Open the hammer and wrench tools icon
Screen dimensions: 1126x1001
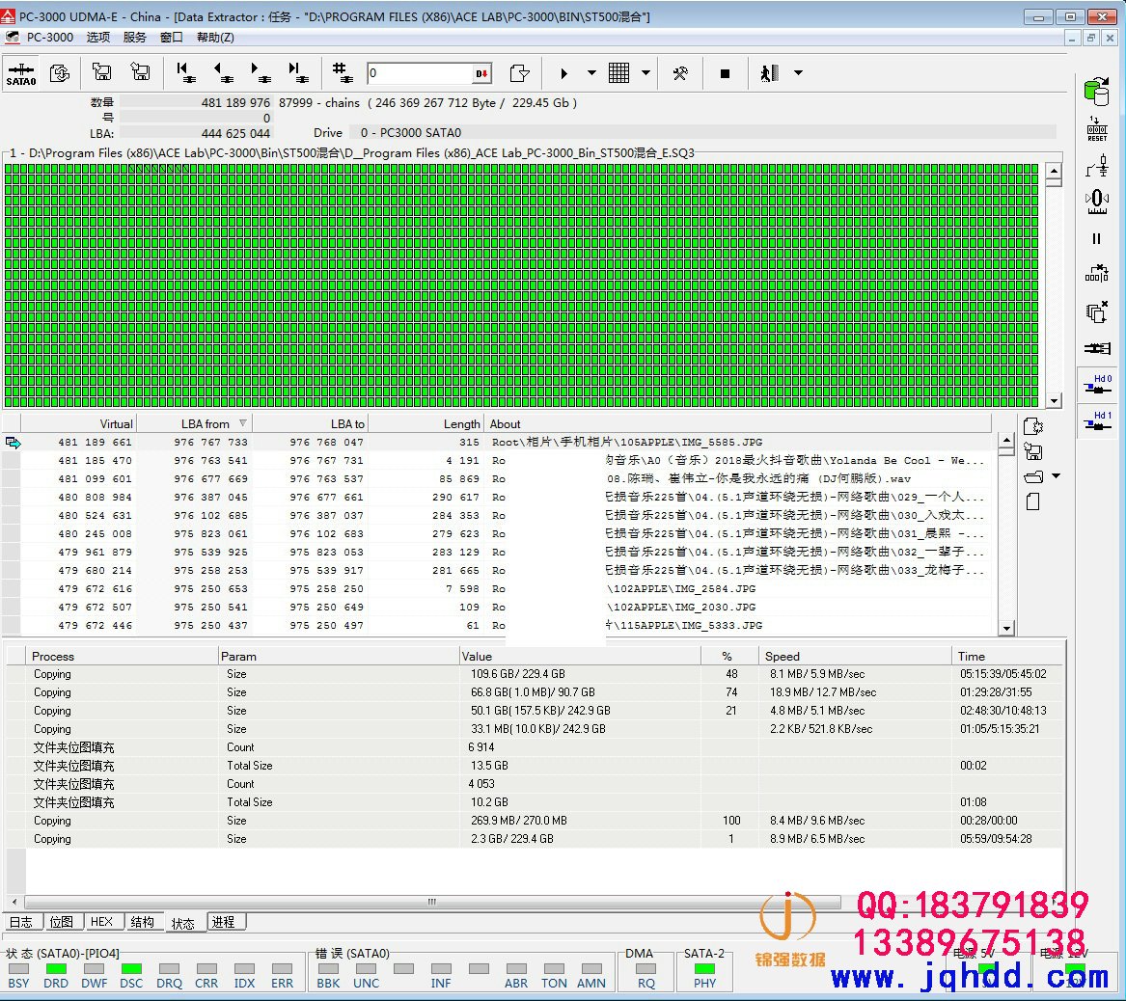[680, 73]
